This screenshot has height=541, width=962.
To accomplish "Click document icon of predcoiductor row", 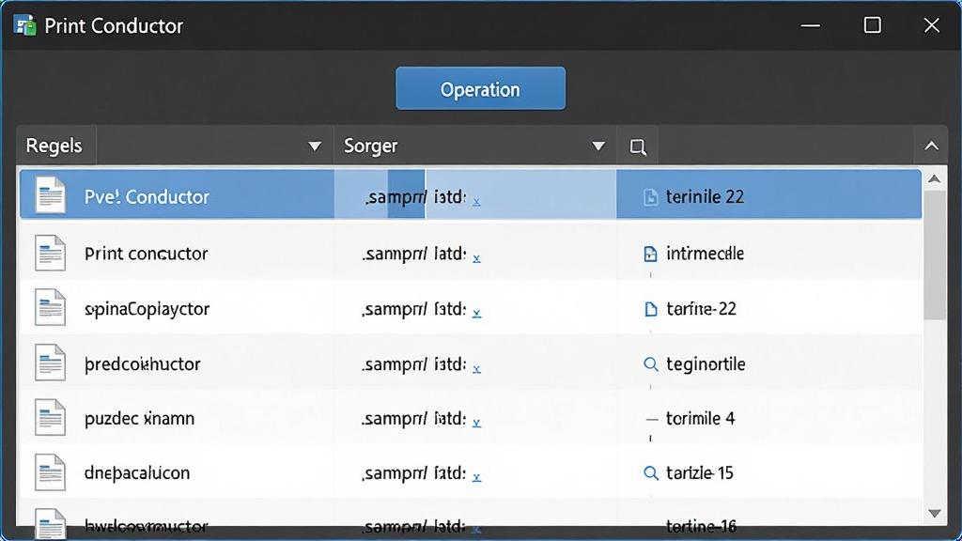I will pos(50,362).
